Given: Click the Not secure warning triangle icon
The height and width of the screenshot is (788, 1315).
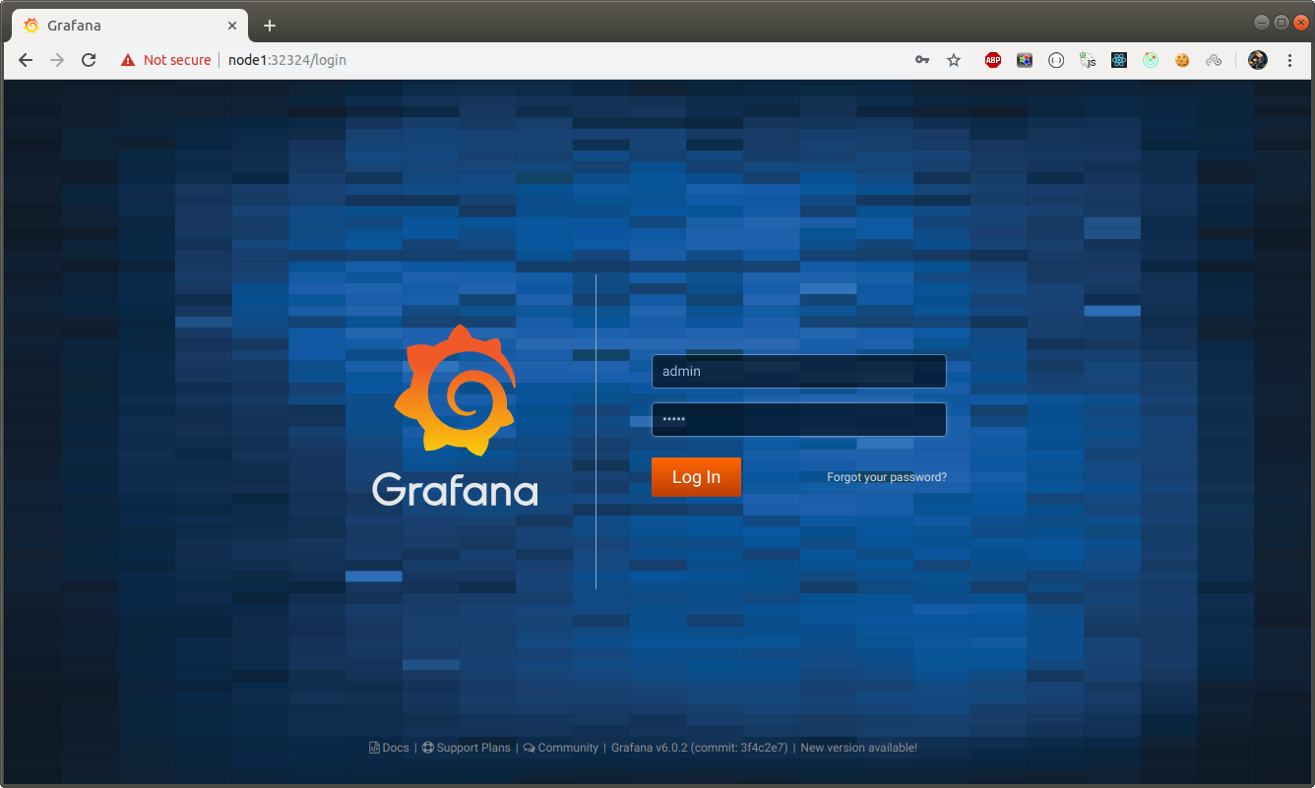Looking at the screenshot, I should point(128,60).
